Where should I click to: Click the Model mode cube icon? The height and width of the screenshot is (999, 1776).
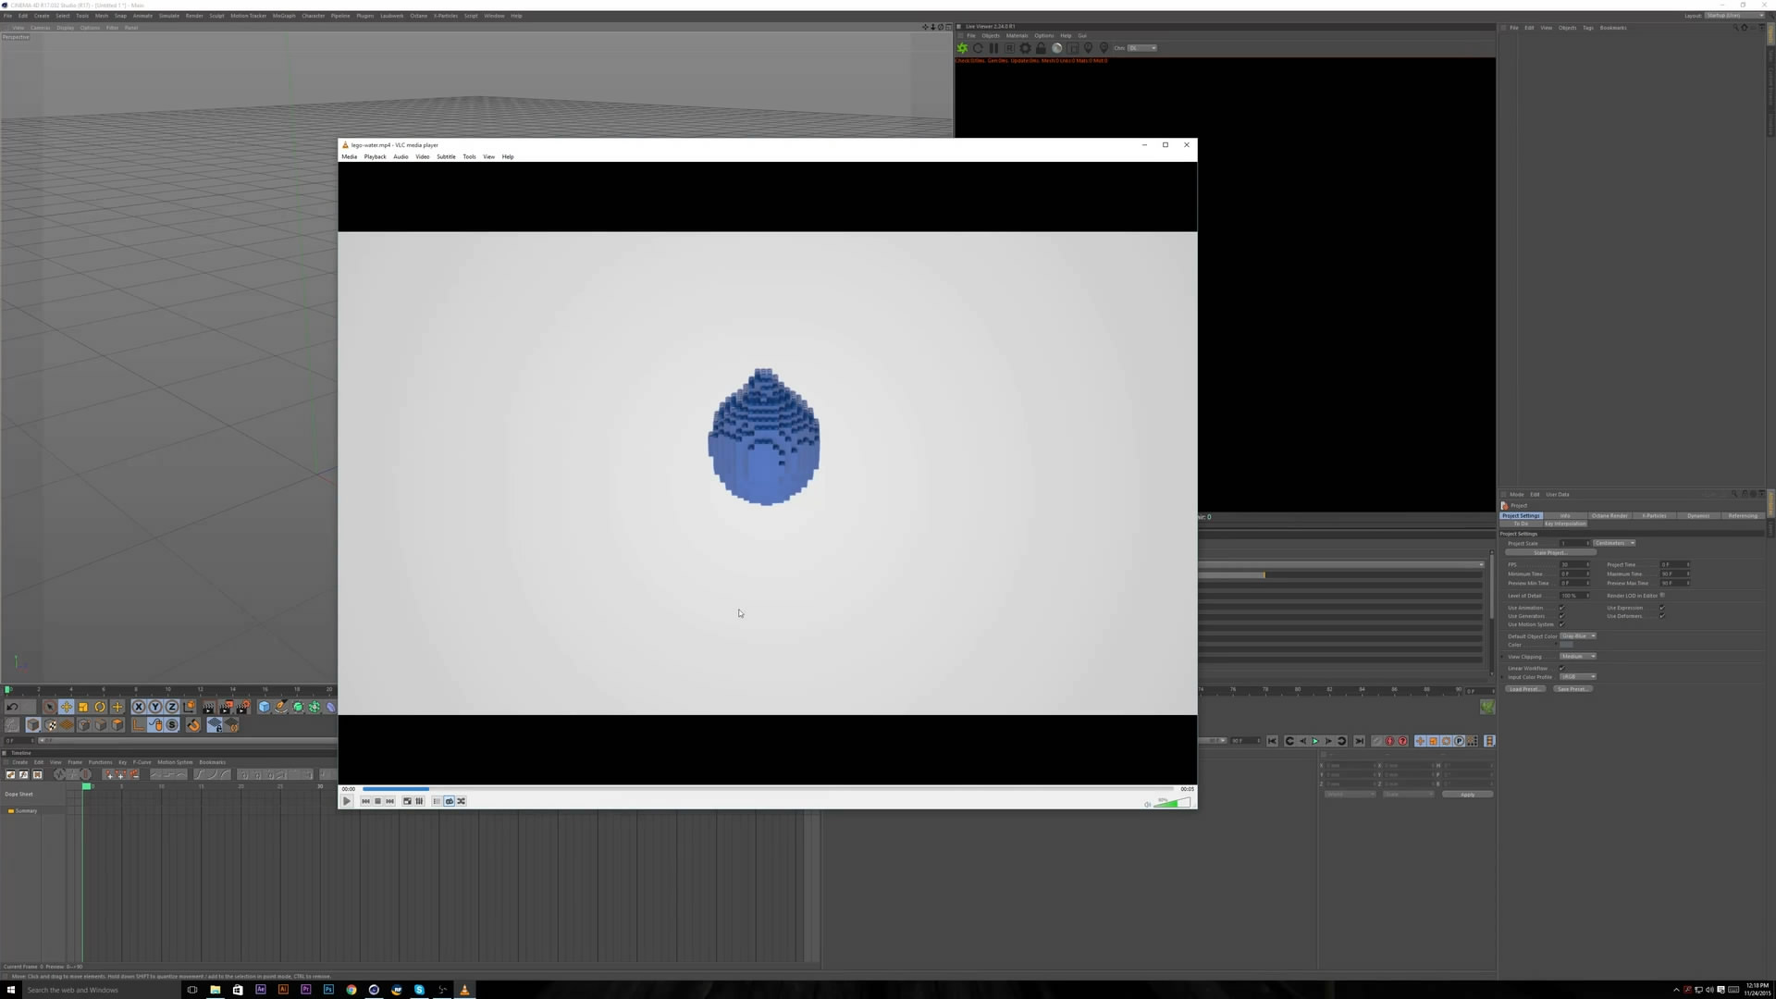coord(33,725)
